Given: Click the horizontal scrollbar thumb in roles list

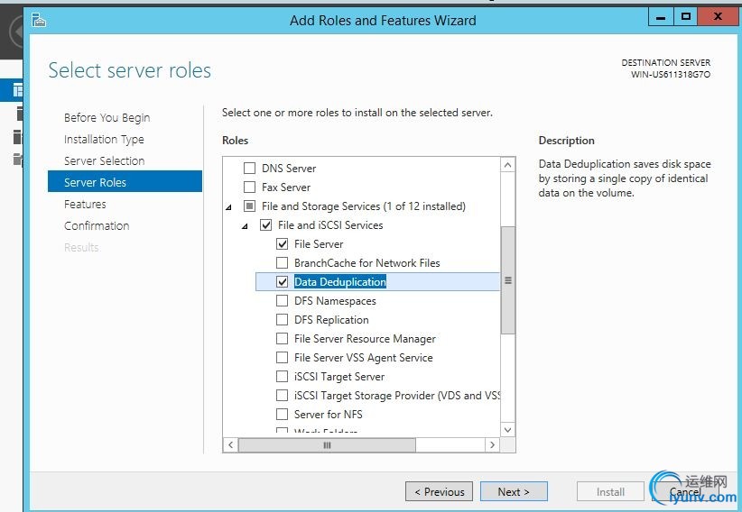Looking at the screenshot, I should [327, 445].
